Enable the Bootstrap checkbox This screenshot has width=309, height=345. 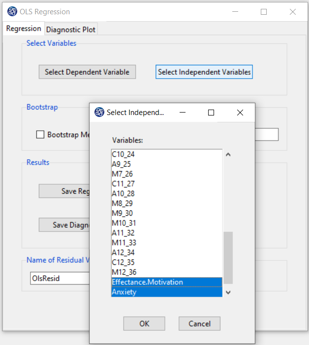coord(40,135)
